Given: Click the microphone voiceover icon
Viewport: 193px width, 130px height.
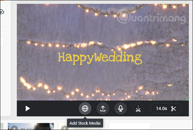Looking at the screenshot, I should tap(121, 108).
